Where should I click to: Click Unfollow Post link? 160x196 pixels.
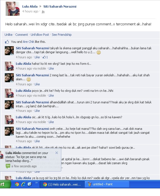(40, 35)
